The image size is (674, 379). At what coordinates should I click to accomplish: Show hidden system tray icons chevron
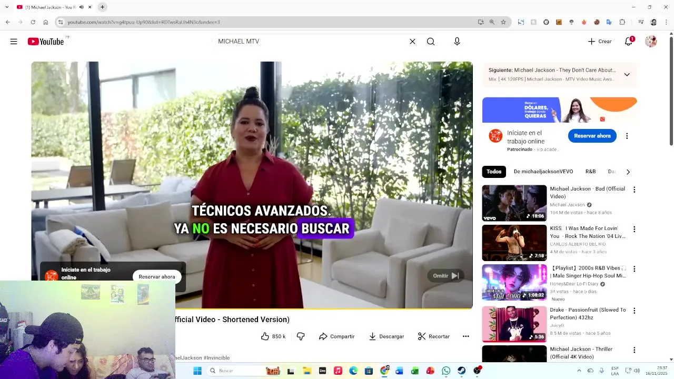(x=579, y=371)
